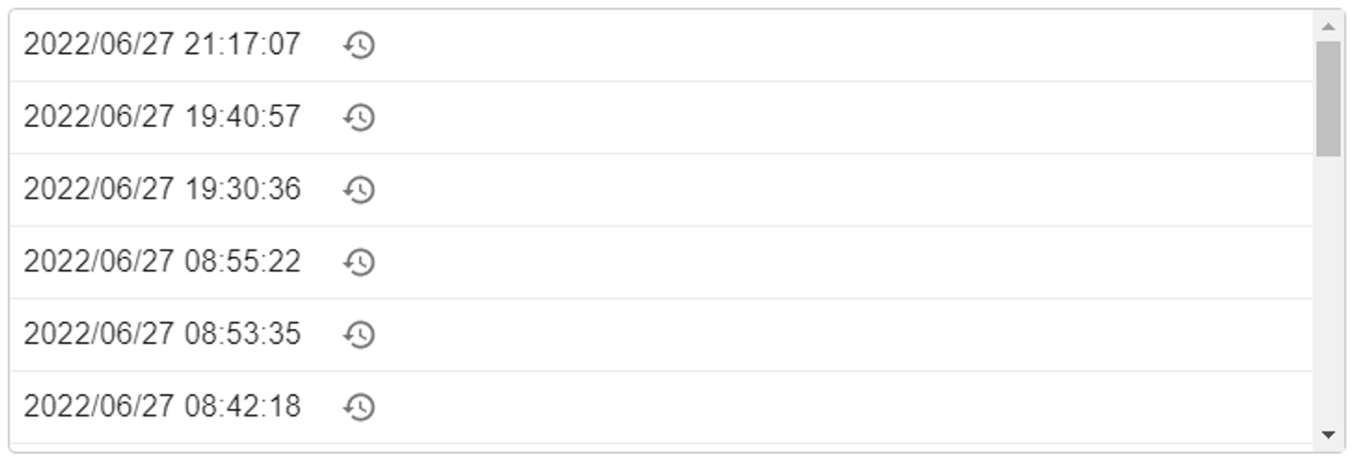
Task: Click the empty scrollbar track below thumb
Action: [x=1328, y=287]
